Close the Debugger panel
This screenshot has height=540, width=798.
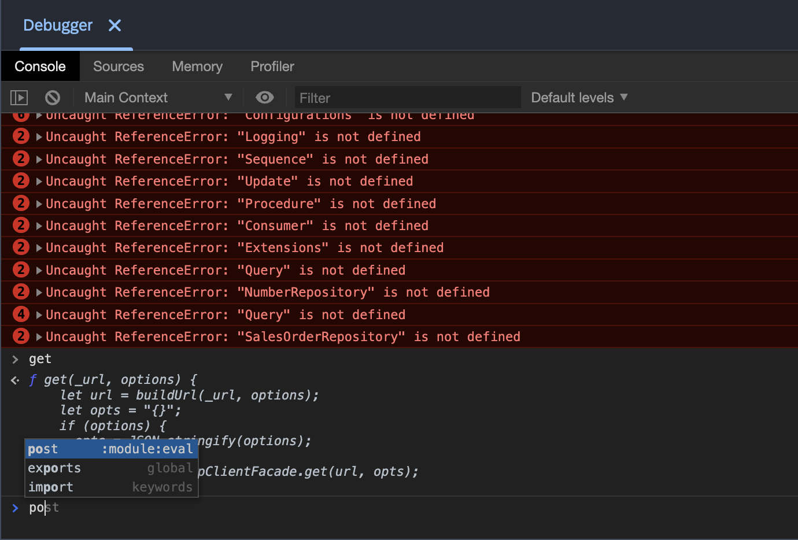114,25
